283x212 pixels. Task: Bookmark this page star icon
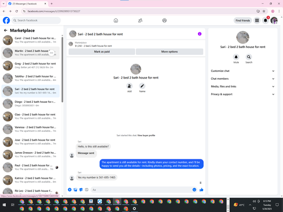coord(264,11)
